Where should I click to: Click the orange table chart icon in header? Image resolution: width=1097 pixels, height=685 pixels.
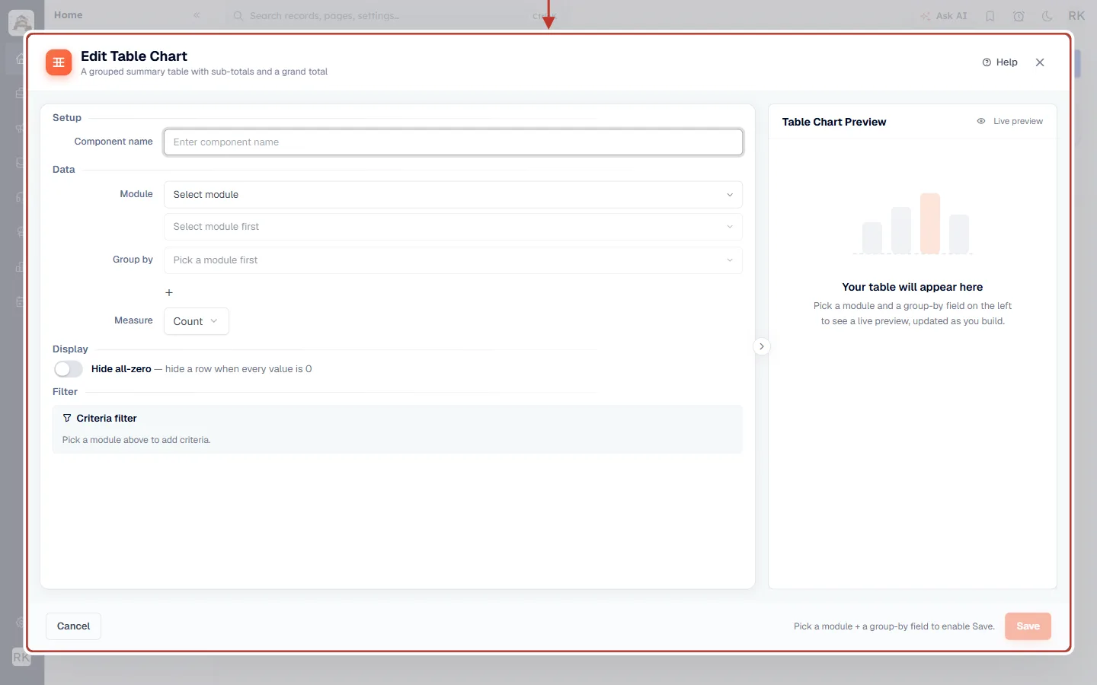tap(59, 62)
